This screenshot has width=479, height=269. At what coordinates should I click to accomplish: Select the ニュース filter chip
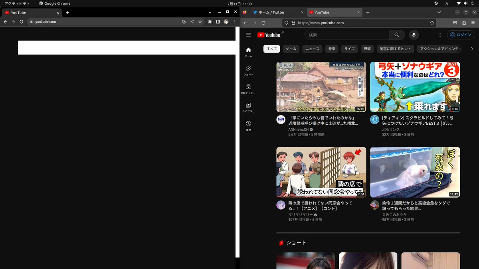pos(312,49)
